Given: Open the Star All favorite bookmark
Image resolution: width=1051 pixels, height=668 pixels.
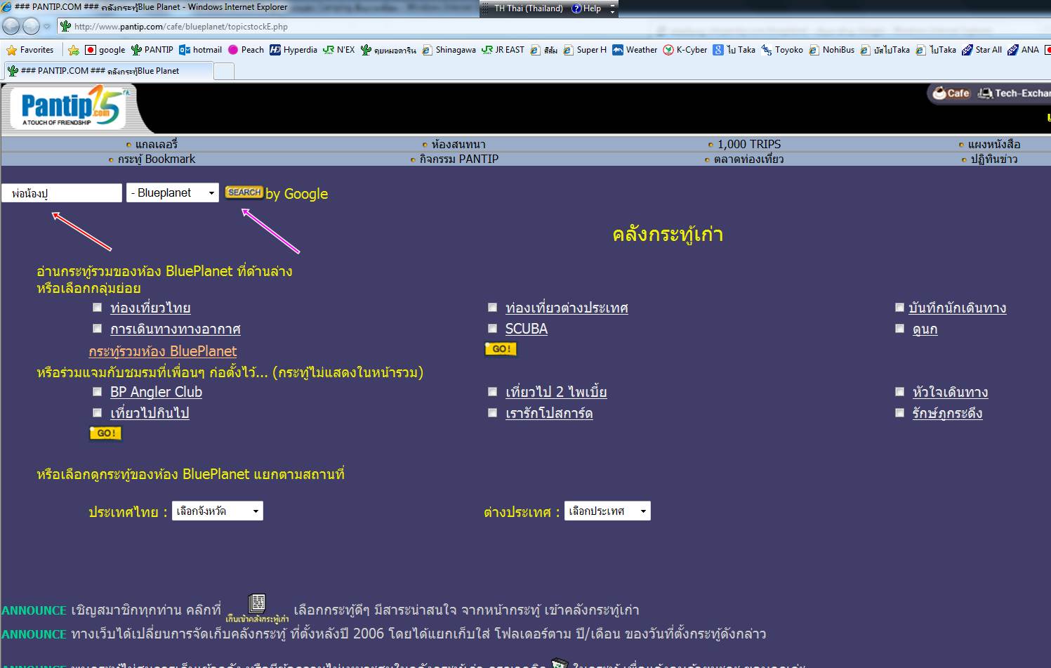Looking at the screenshot, I should point(981,50).
